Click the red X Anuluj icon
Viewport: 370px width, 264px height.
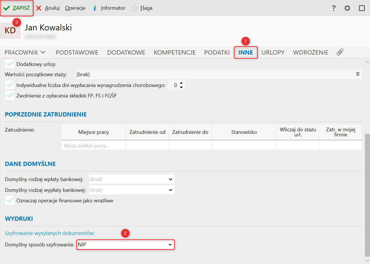coord(39,8)
